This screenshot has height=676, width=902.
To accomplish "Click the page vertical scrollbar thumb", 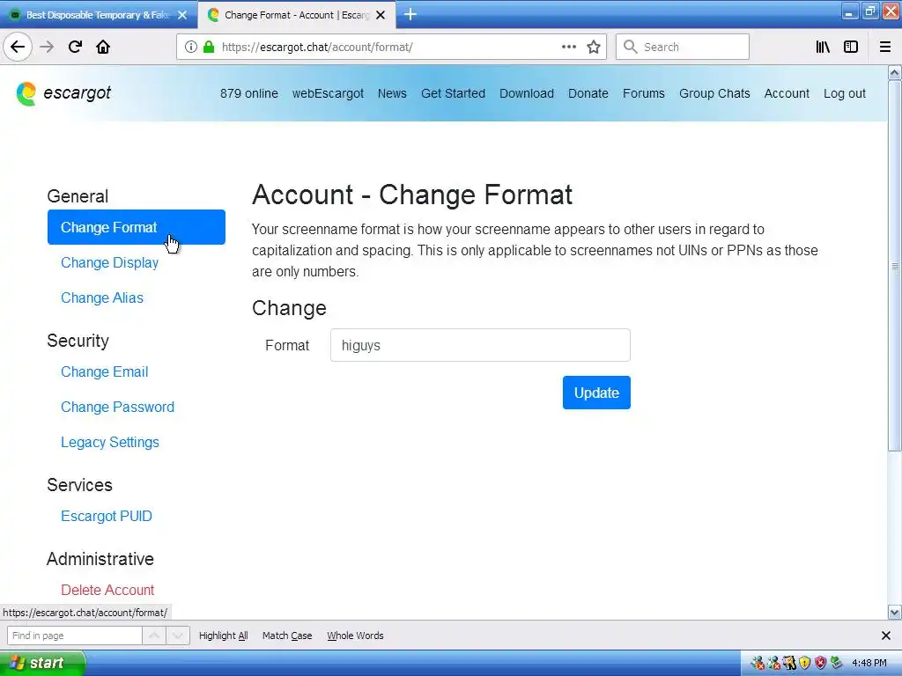I will tap(895, 266).
